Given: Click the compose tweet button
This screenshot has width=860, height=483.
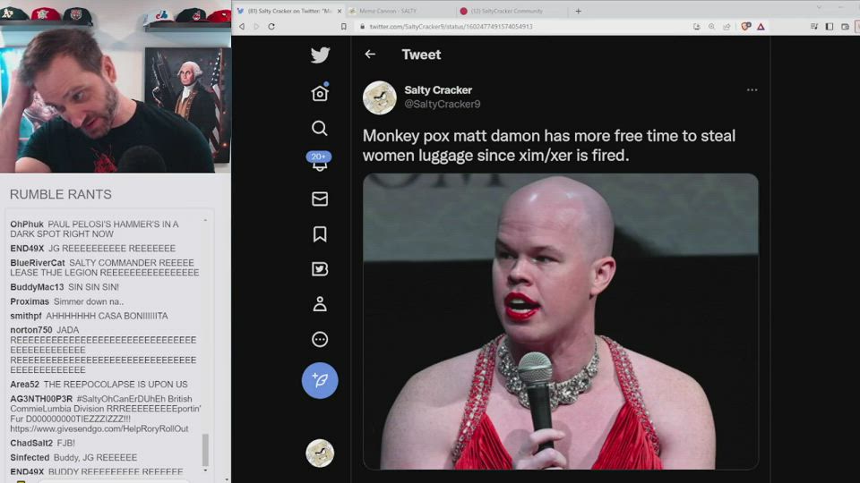Looking at the screenshot, I should pyautogui.click(x=320, y=380).
